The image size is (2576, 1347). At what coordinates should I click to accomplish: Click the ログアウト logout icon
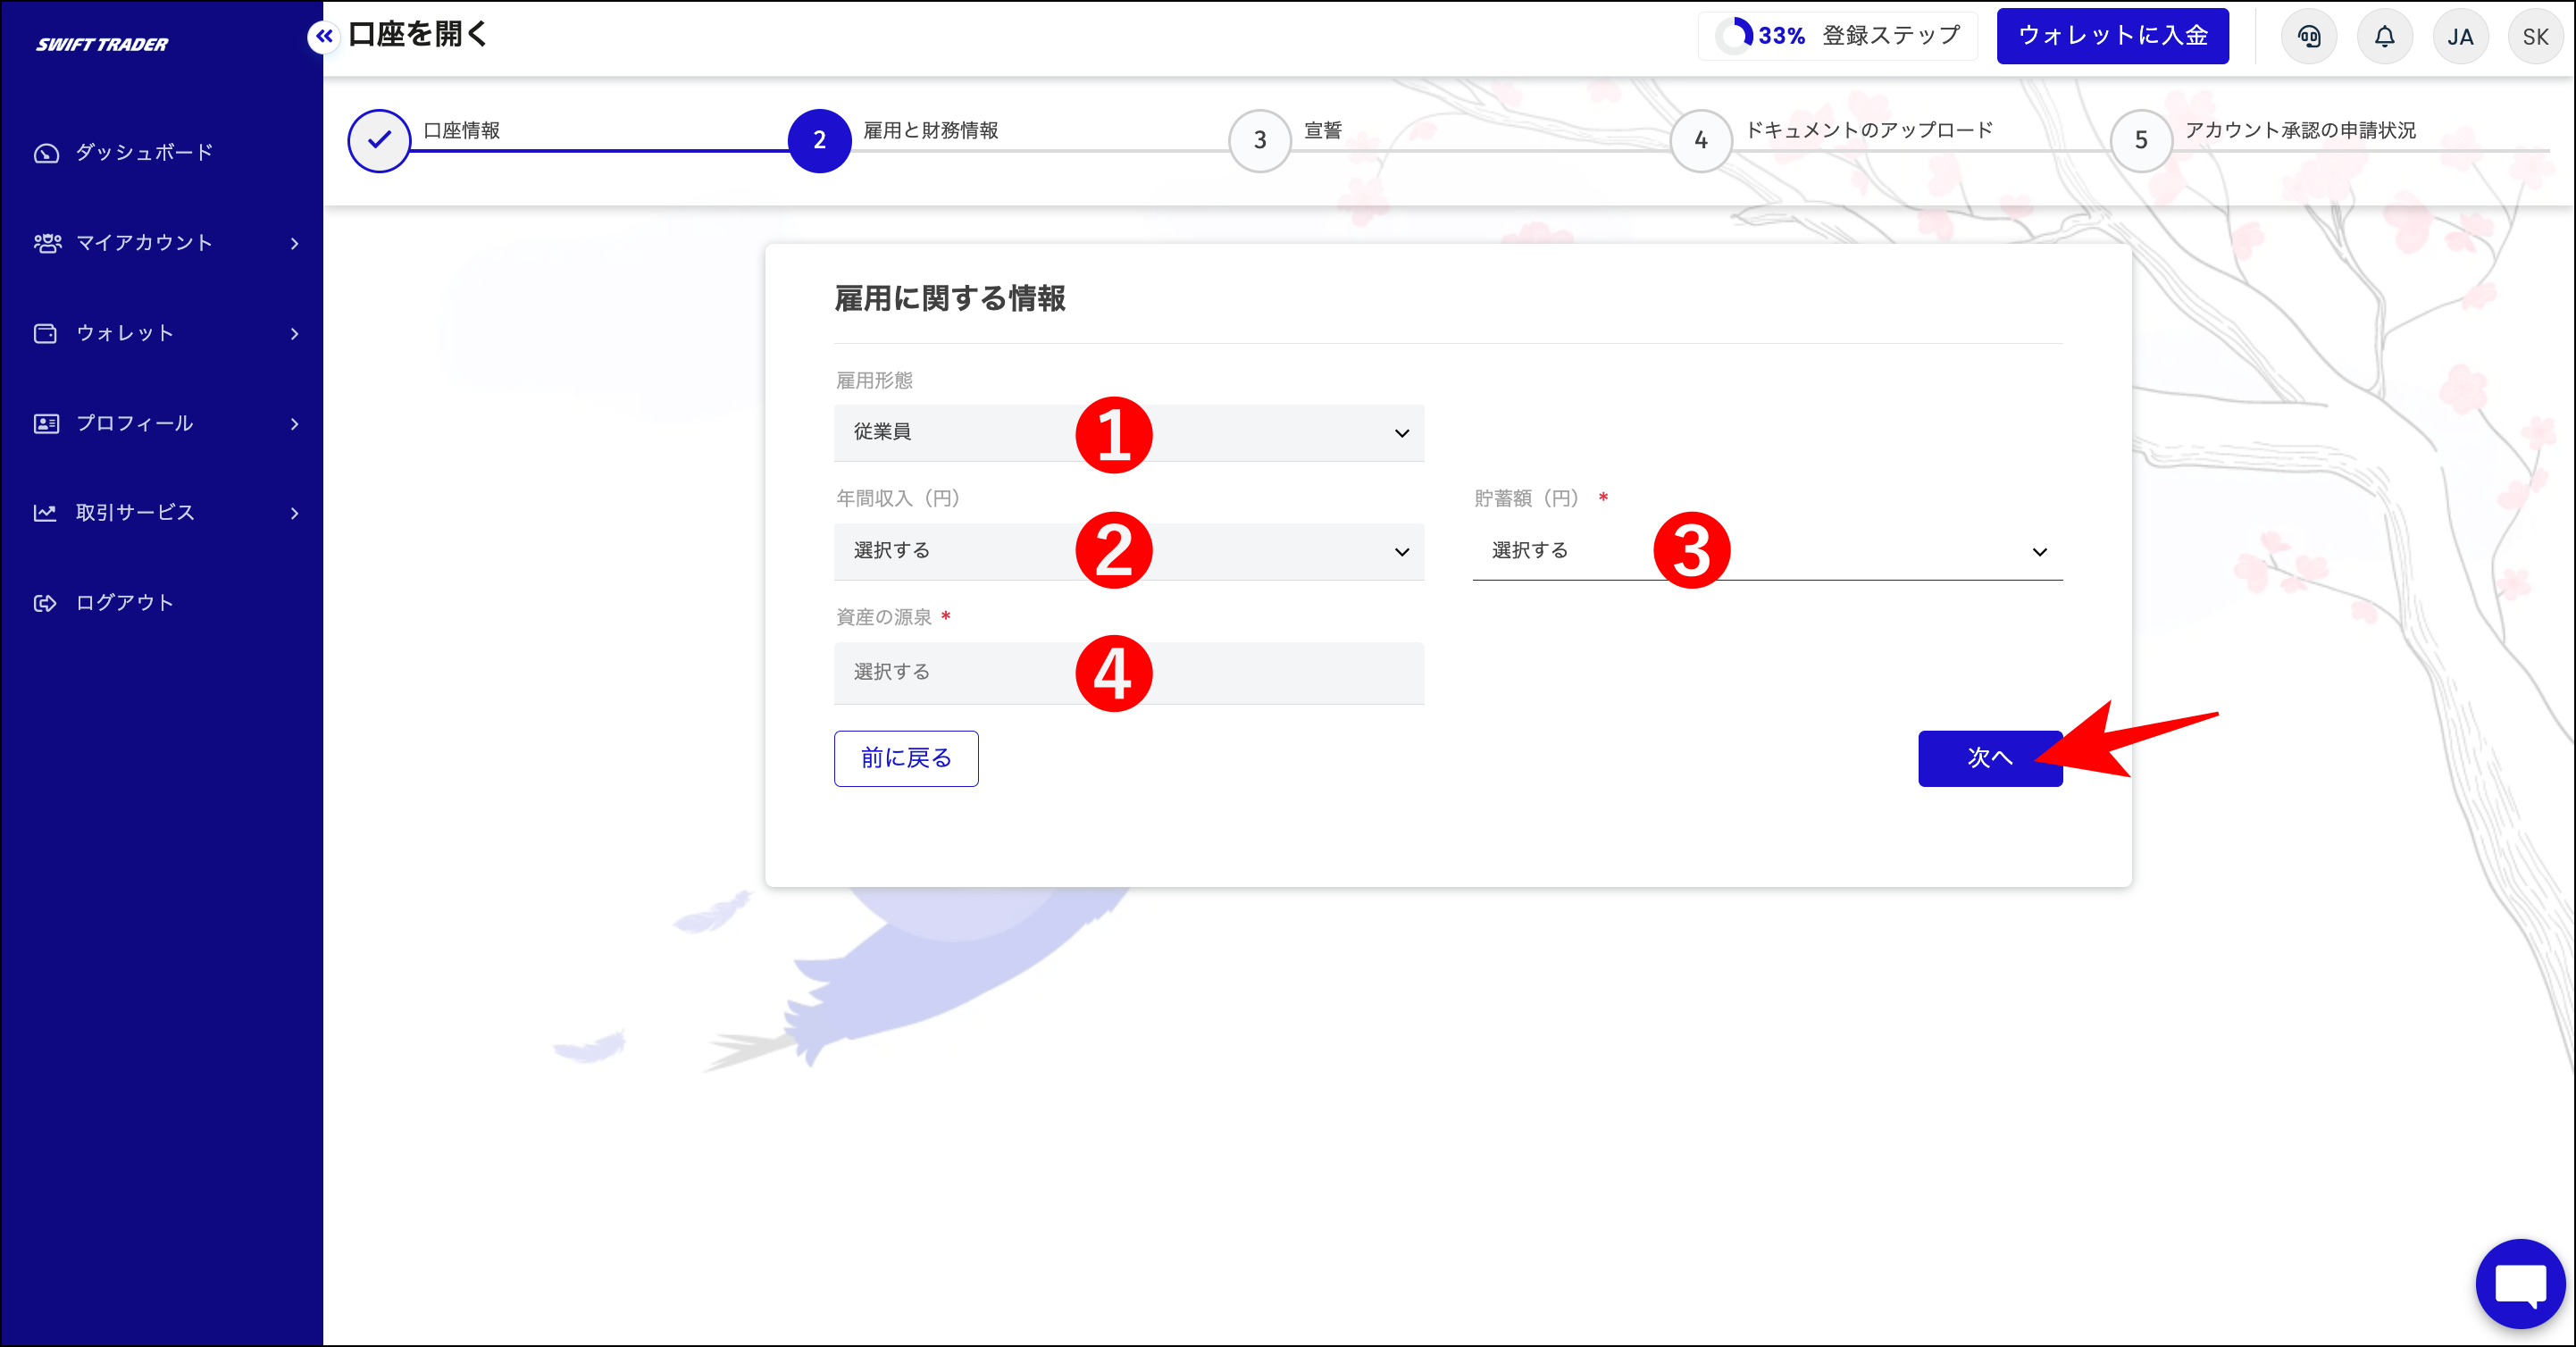(x=46, y=603)
